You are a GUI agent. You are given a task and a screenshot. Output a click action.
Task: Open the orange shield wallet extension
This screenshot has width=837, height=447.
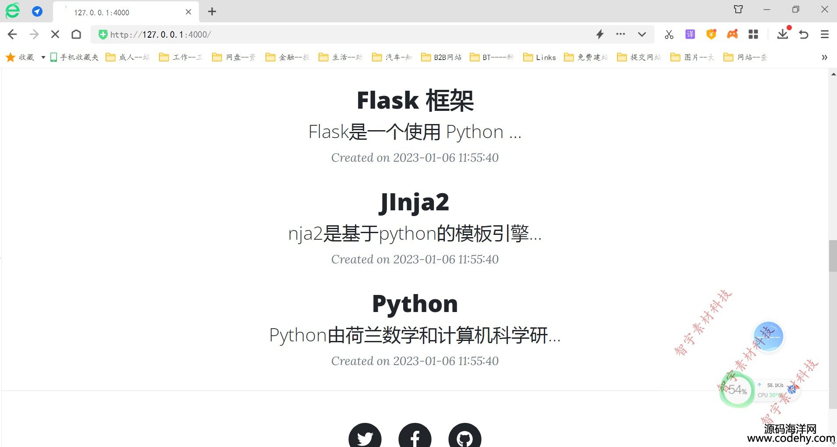711,34
